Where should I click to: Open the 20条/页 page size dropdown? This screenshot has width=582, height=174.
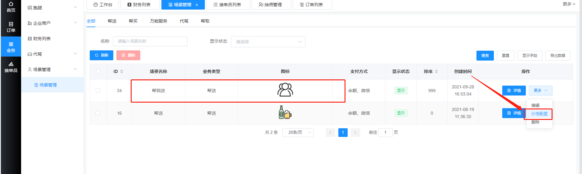pyautogui.click(x=298, y=133)
